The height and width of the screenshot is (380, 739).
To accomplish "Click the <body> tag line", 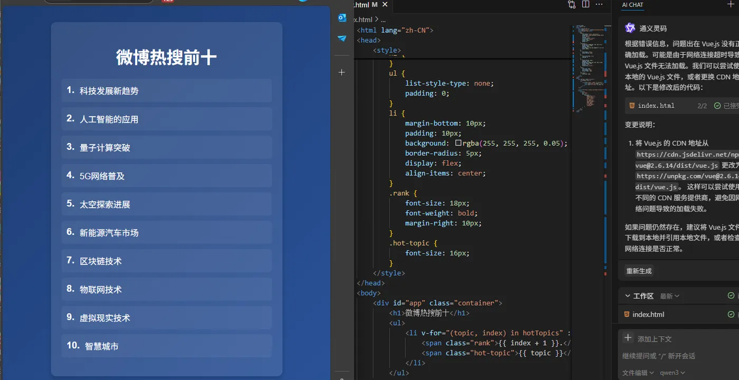I will [368, 293].
